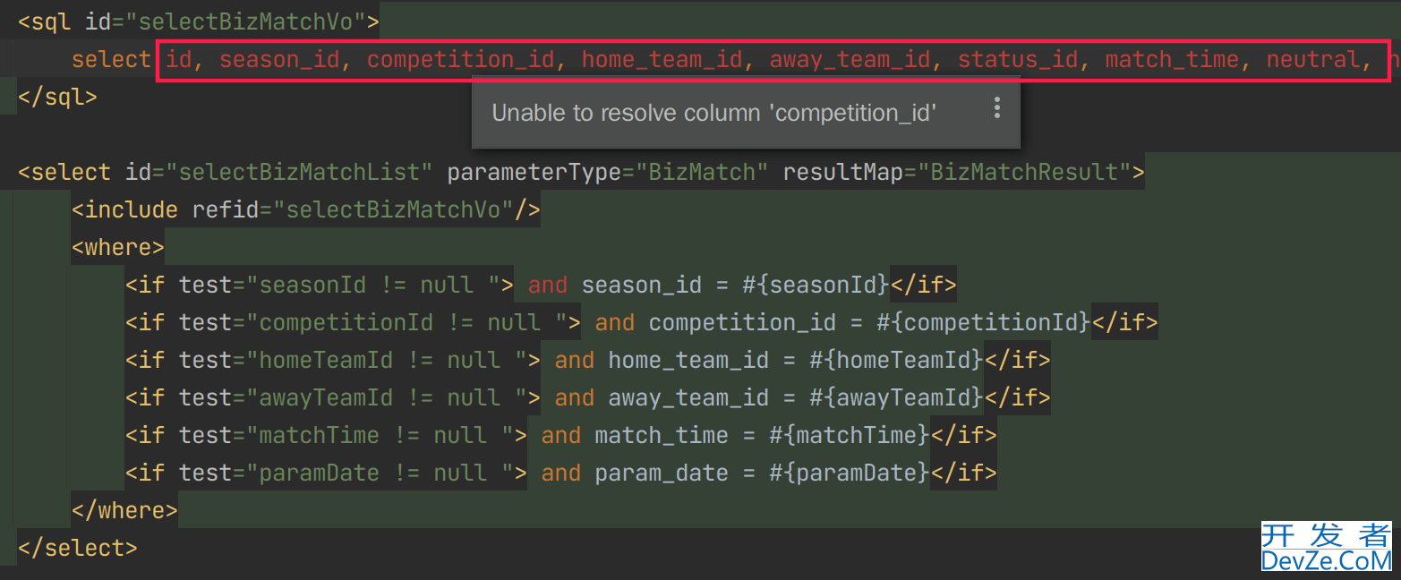Viewport: 1401px width, 580px height.
Task: Click the "Unable to resolve column" tooltip message
Action: (x=713, y=113)
